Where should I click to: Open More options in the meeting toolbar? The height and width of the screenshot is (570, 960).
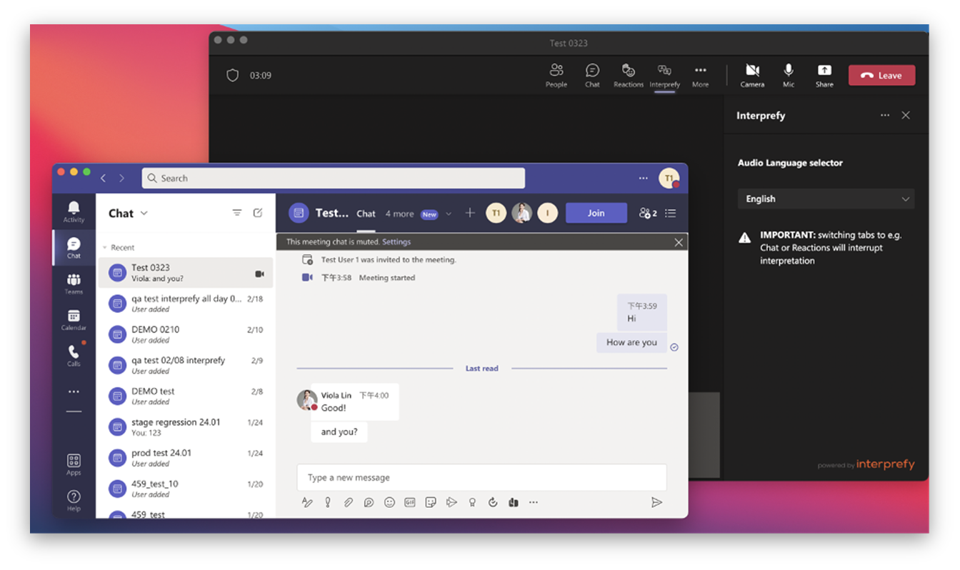click(x=700, y=75)
